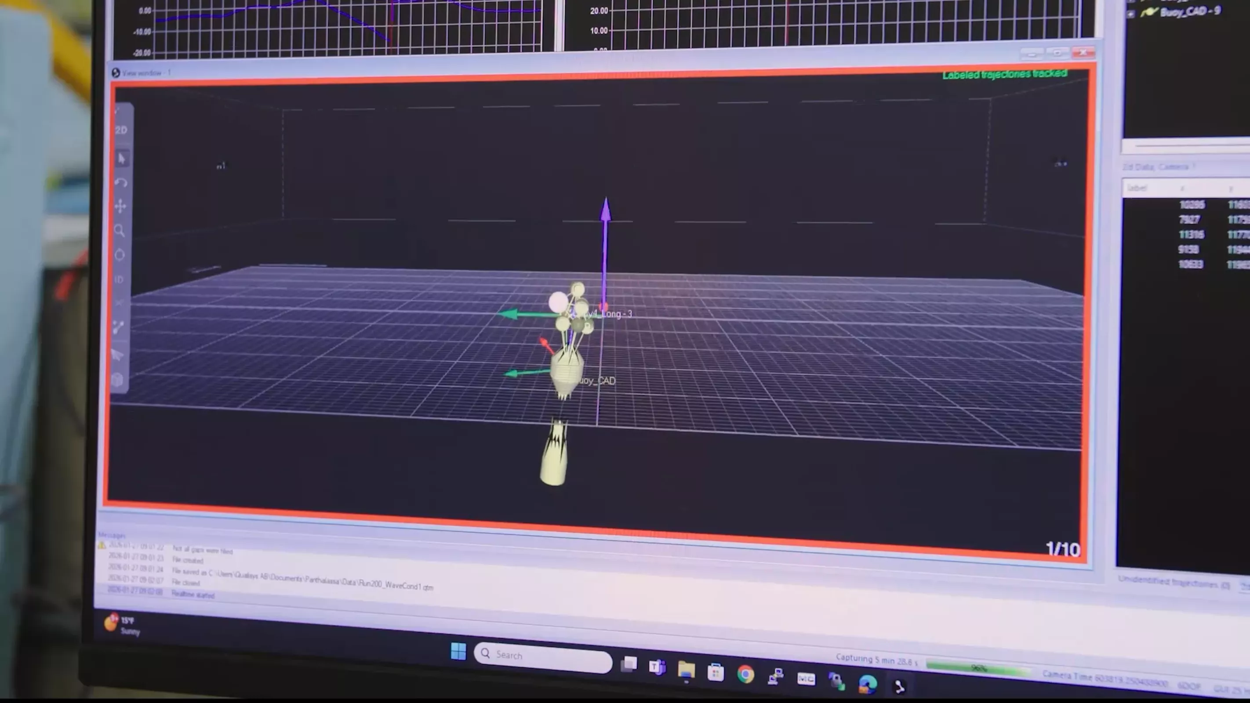Click value 7927 in 2D data table
The height and width of the screenshot is (703, 1250).
pos(1189,220)
